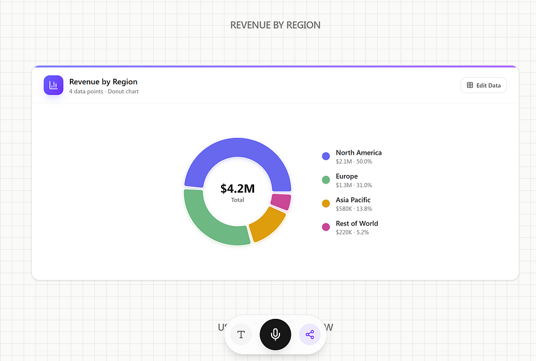Image resolution: width=536 pixels, height=361 pixels.
Task: Click the North America legend label
Action: [358, 153]
